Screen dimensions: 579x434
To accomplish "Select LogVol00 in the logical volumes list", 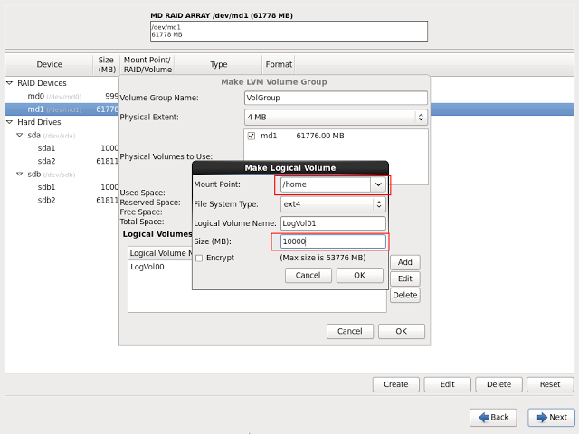I will (x=146, y=267).
